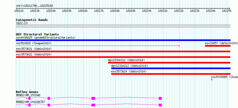Click the nsv510818 (Teague2010) label

point(34,43)
